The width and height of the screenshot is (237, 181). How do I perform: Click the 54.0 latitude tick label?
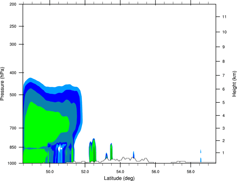(120, 172)
